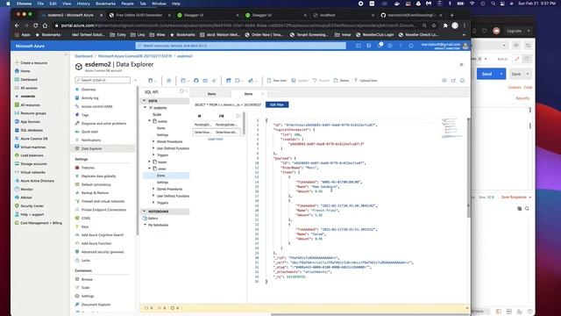Open Firewall and virtual networks setting
Screen dimensions: 561x316
click(99, 201)
